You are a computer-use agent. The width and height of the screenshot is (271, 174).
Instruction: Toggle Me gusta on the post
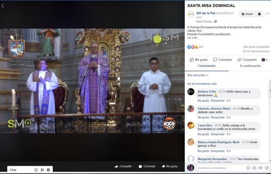199,59
